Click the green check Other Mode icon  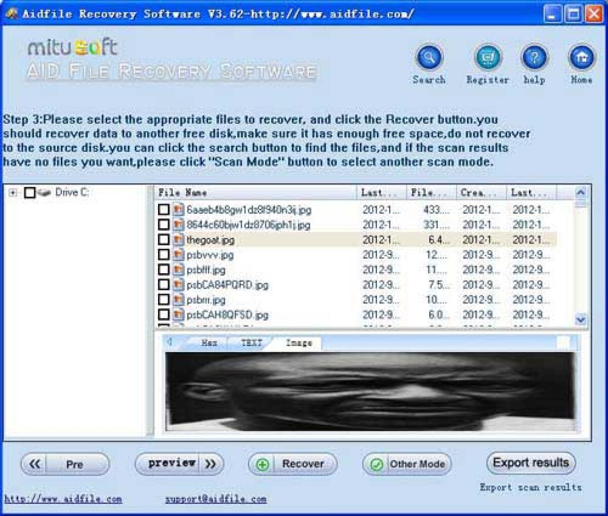[x=376, y=464]
